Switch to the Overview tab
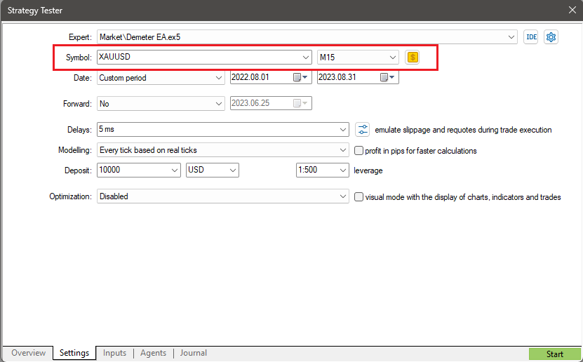The image size is (583, 362). click(x=28, y=353)
